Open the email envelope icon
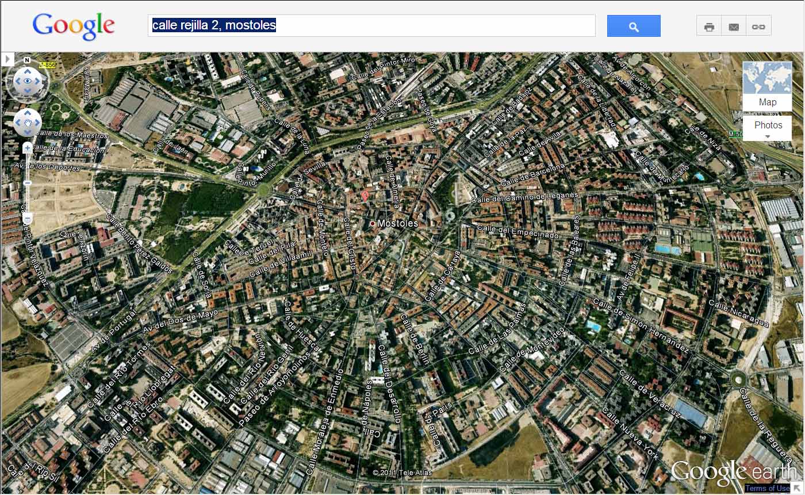The height and width of the screenshot is (495, 805). click(734, 26)
